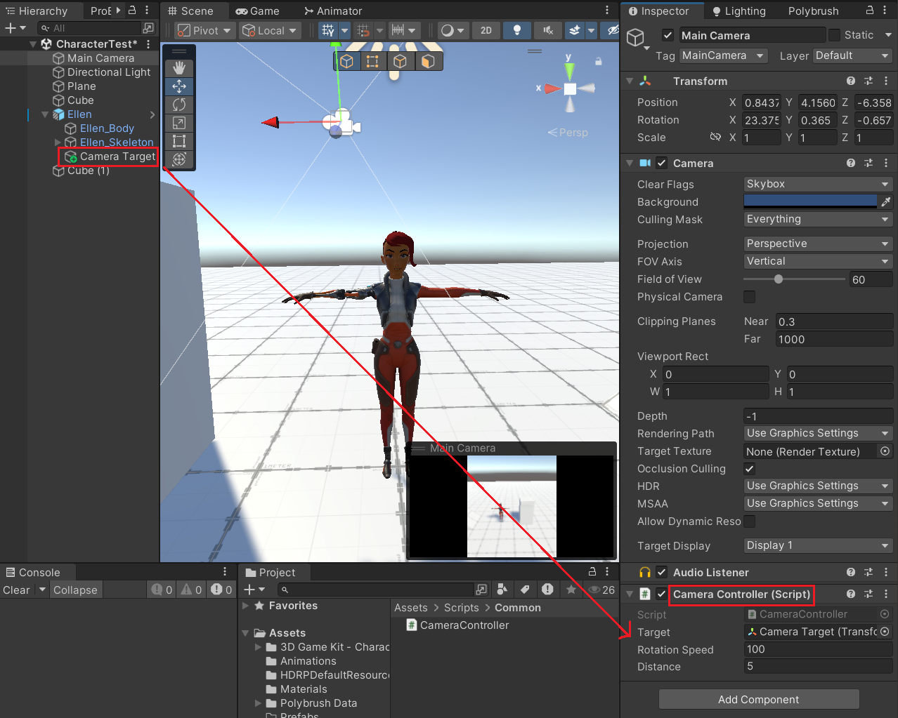Select the Hand view tool
898x718 pixels.
click(179, 68)
